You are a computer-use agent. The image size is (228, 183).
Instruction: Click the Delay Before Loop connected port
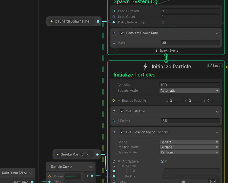[x=114, y=22]
